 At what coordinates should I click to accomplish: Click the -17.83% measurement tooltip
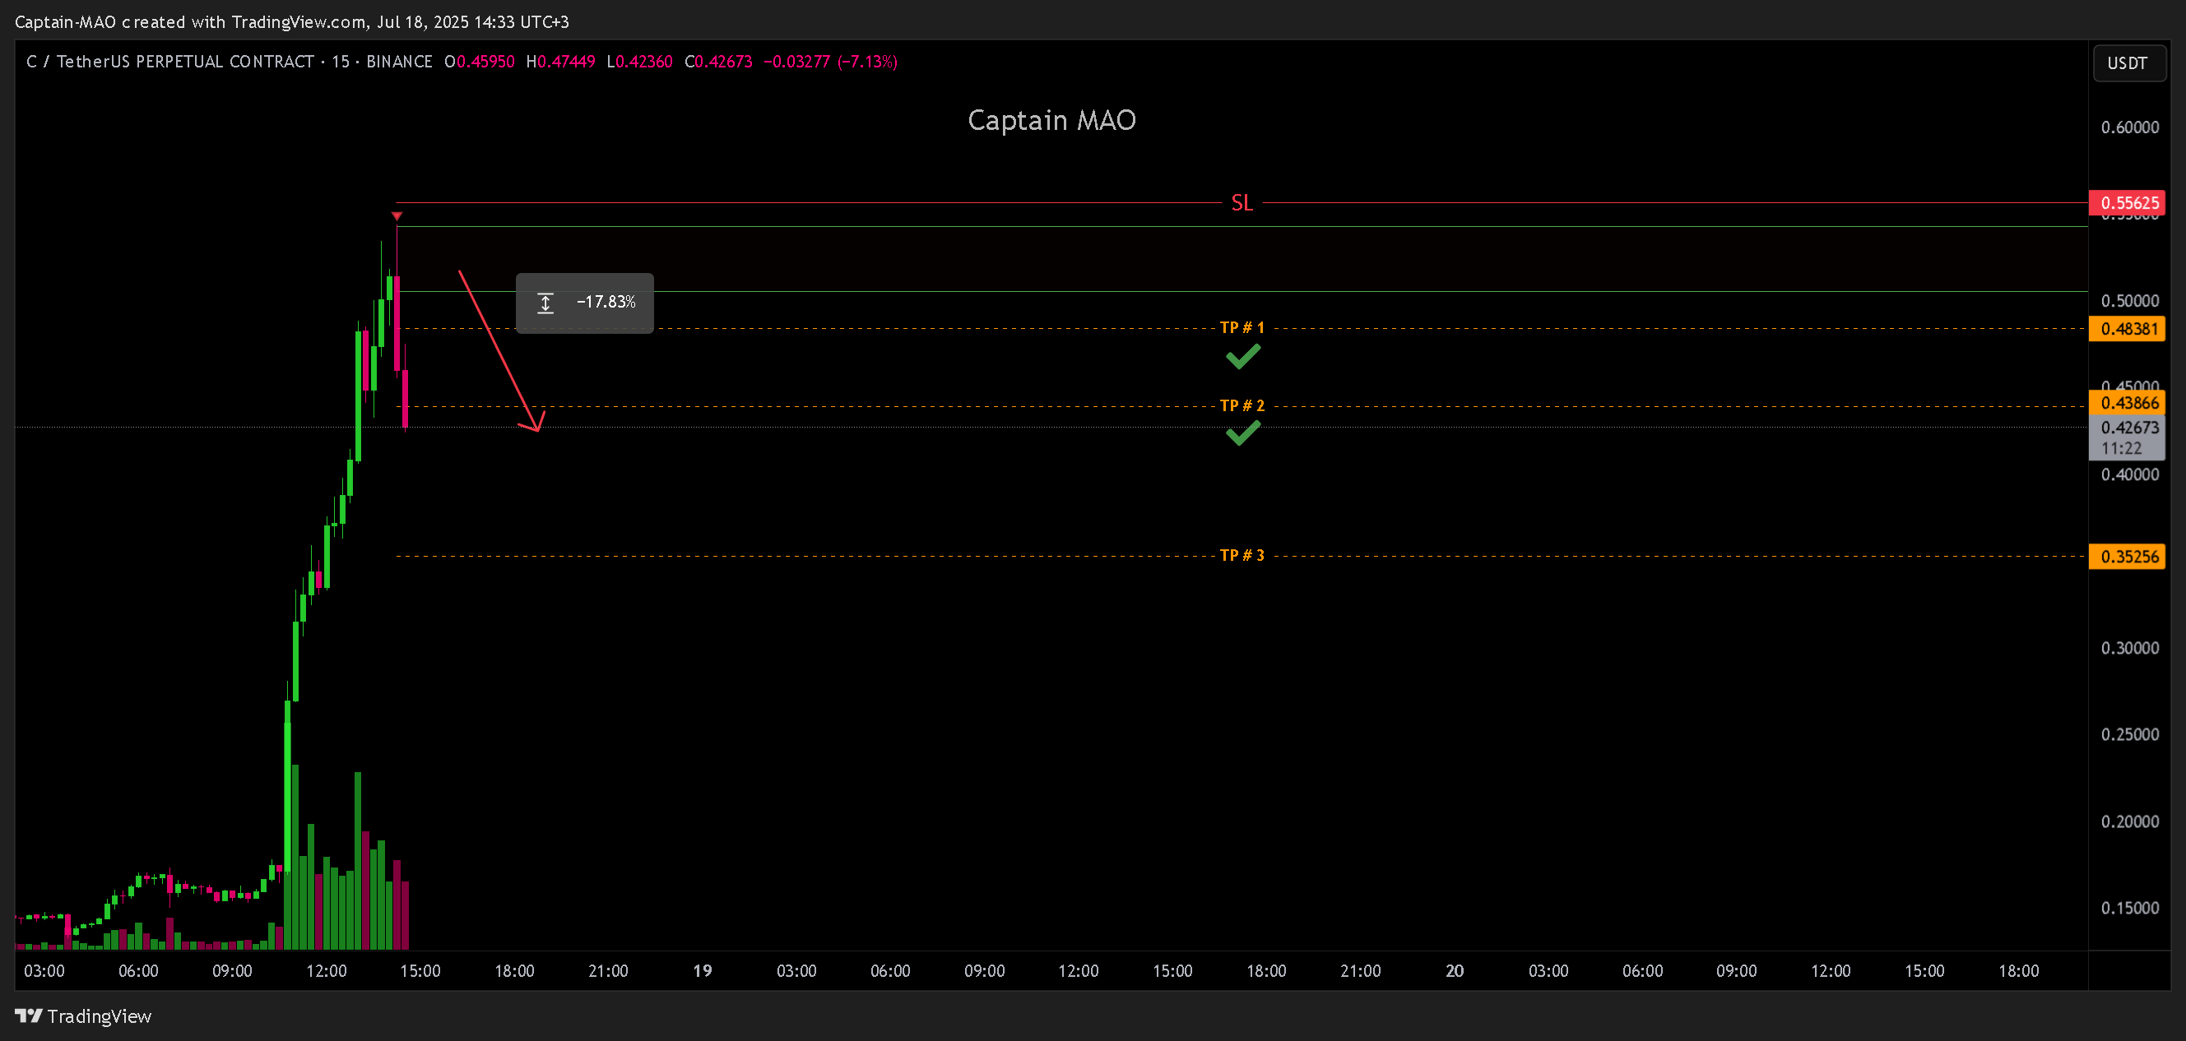pos(585,303)
